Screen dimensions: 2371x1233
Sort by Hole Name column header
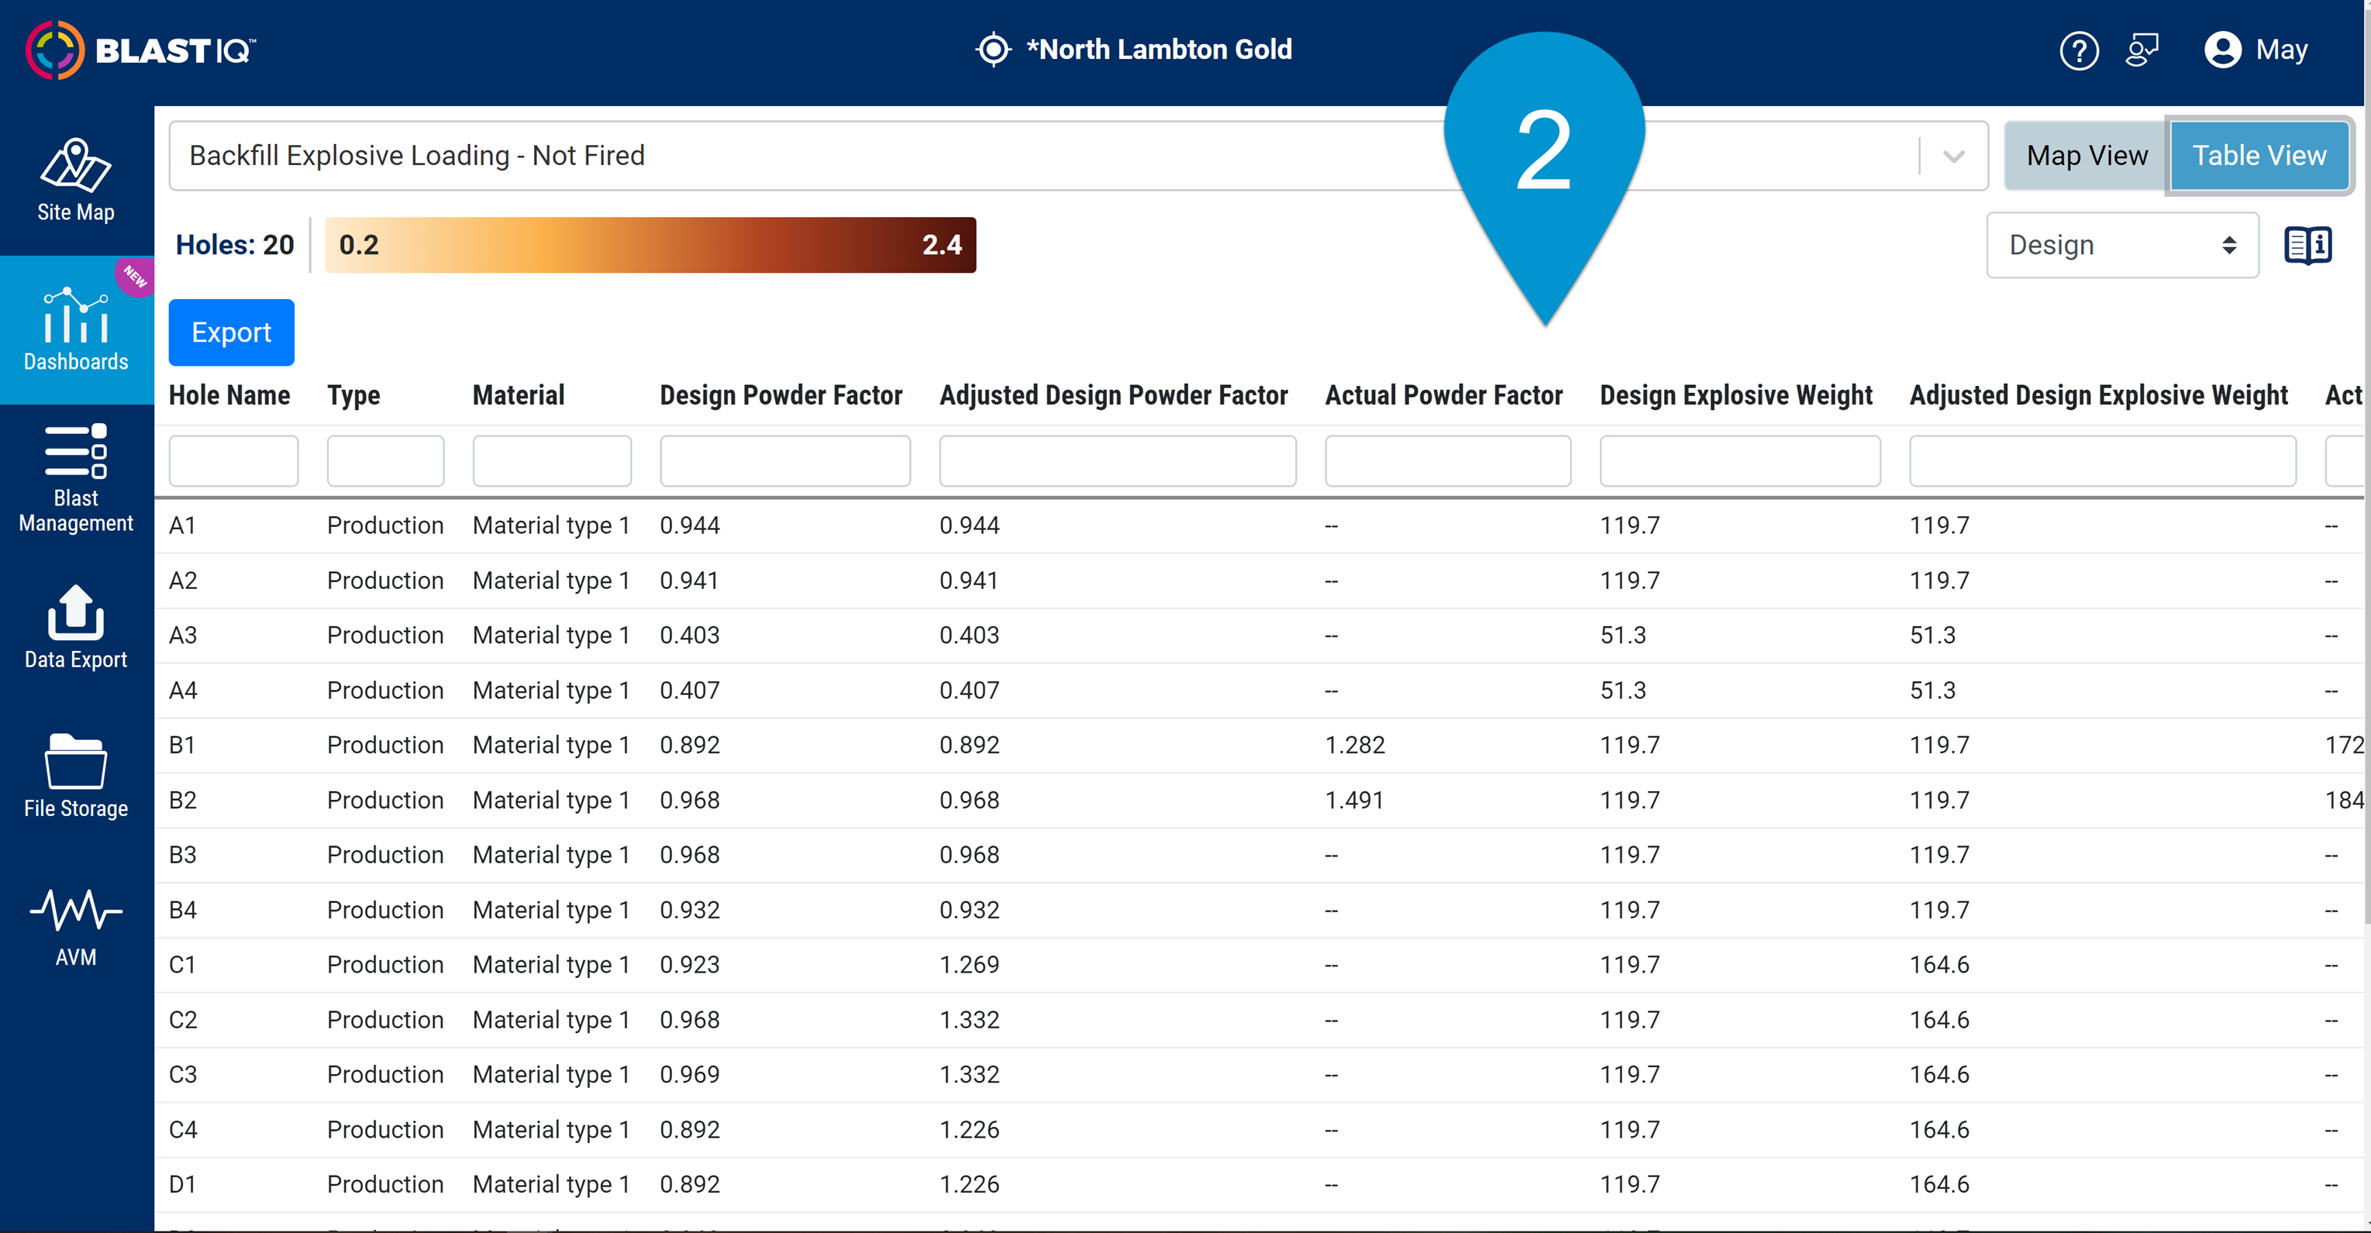pos(229,394)
